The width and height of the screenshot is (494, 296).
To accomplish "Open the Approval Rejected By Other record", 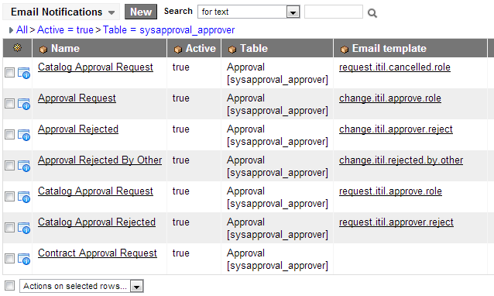I will tap(100, 160).
